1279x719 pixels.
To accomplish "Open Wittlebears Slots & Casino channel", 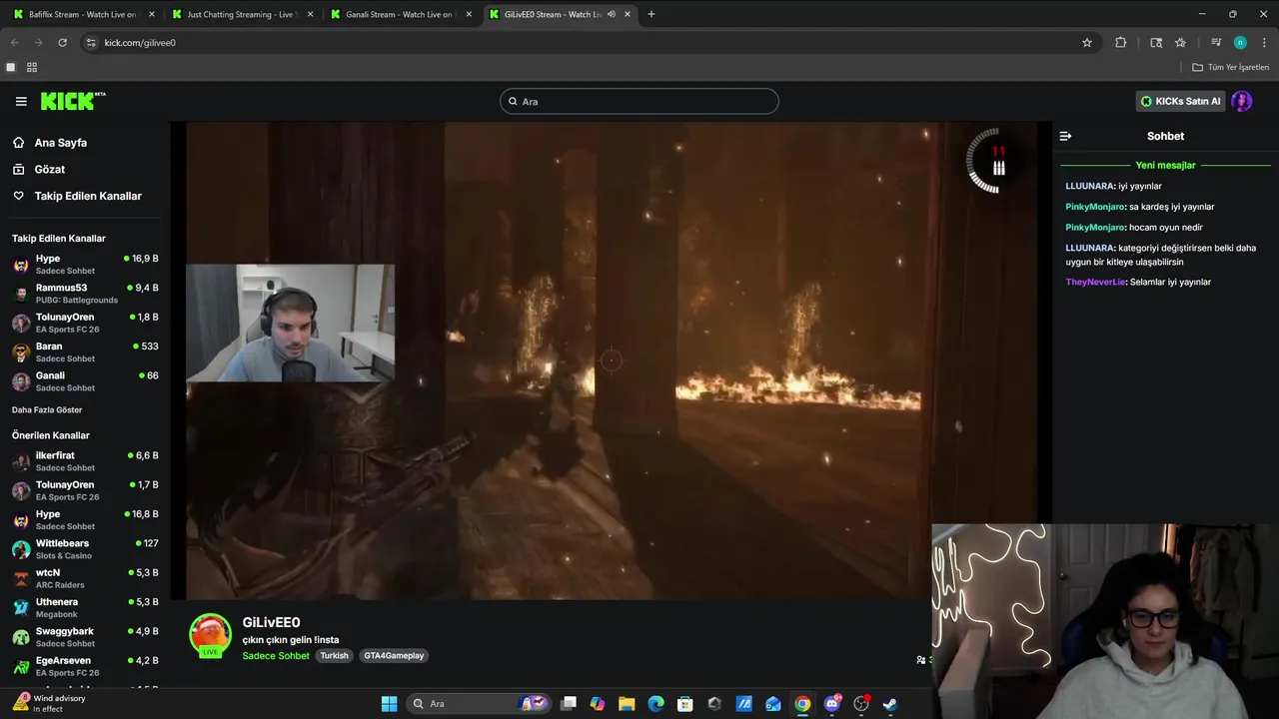I will [85, 549].
